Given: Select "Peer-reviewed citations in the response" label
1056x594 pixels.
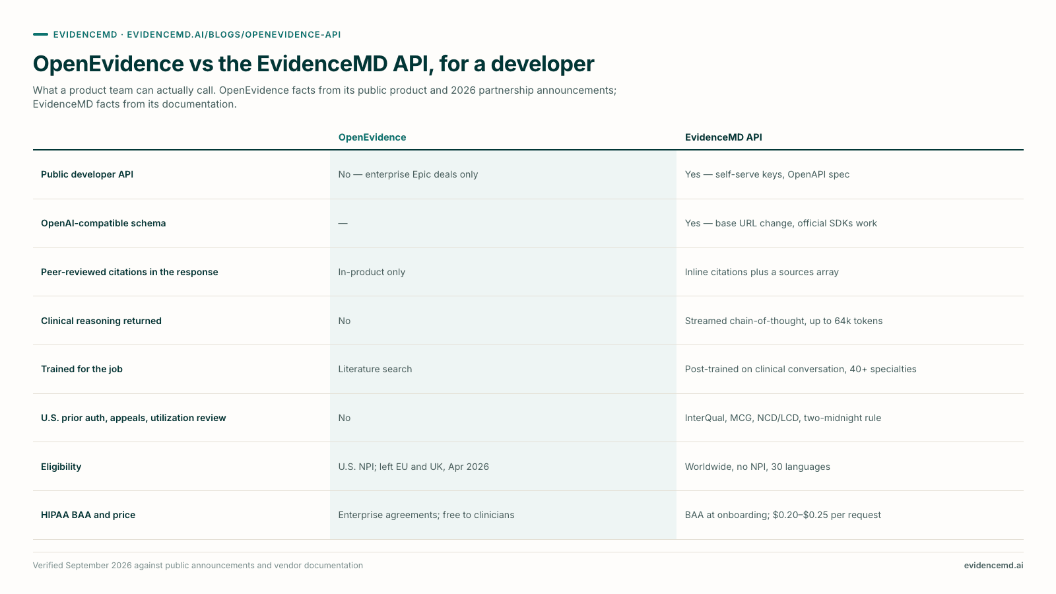Looking at the screenshot, I should [129, 272].
